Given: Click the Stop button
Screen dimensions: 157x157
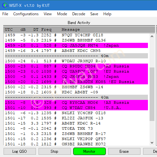Looking at the screenshot, I should tap(54, 151).
